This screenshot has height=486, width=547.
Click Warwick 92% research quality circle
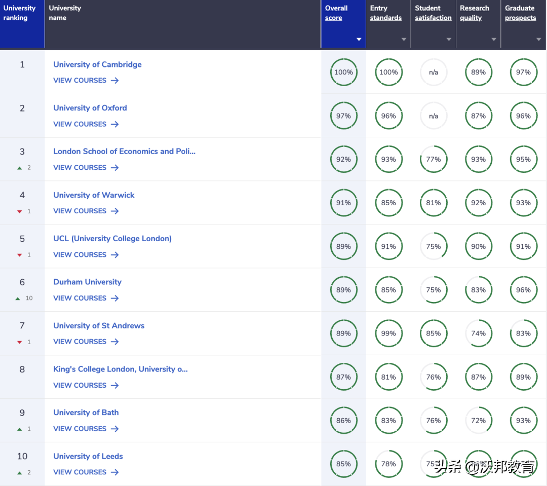tap(478, 203)
